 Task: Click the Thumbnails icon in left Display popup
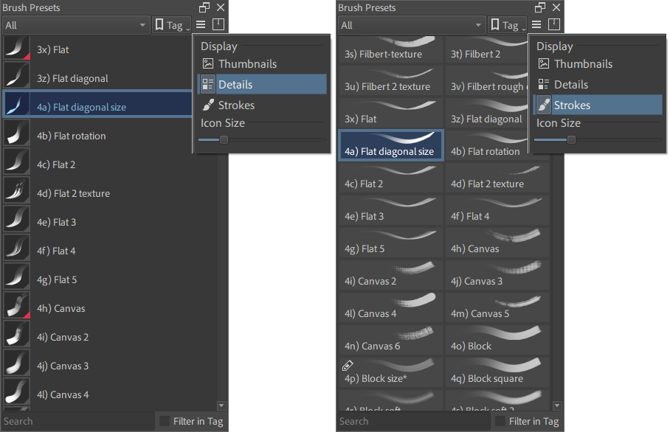point(207,63)
